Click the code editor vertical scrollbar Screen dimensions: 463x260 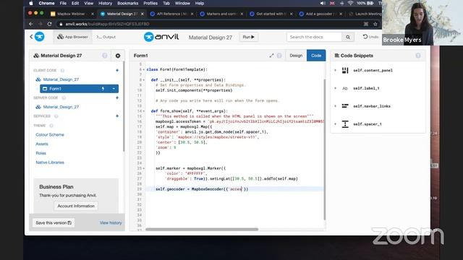[x=324, y=149]
